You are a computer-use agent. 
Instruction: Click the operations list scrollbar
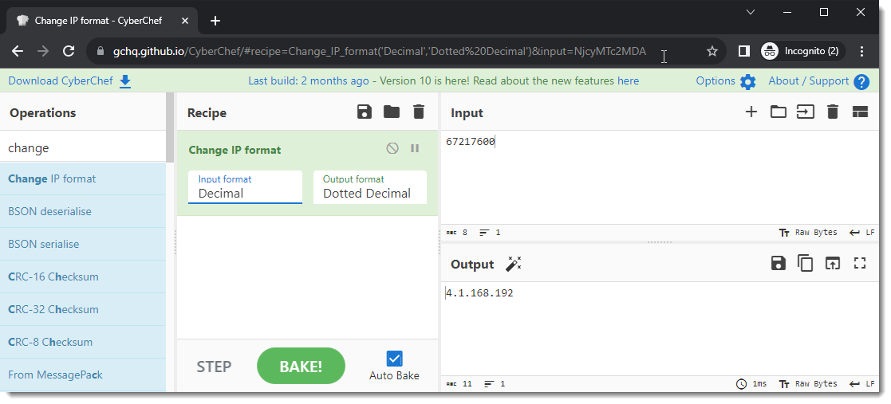(170, 128)
